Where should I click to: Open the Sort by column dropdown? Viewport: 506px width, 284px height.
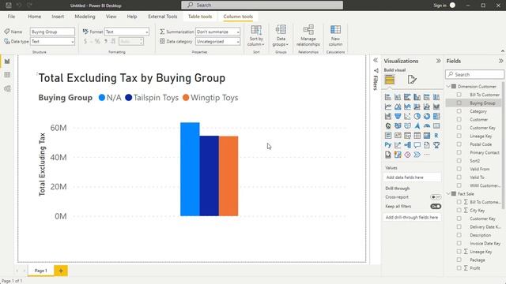[256, 35]
